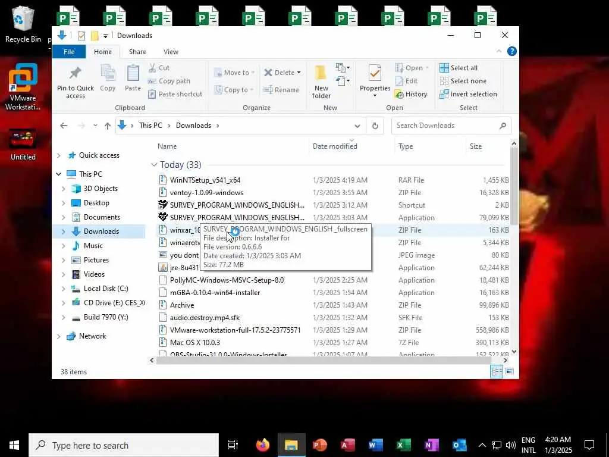Screen dimensions: 609x457
Task: Select Mac OS X 10.0.3 archive
Action: pos(194,342)
